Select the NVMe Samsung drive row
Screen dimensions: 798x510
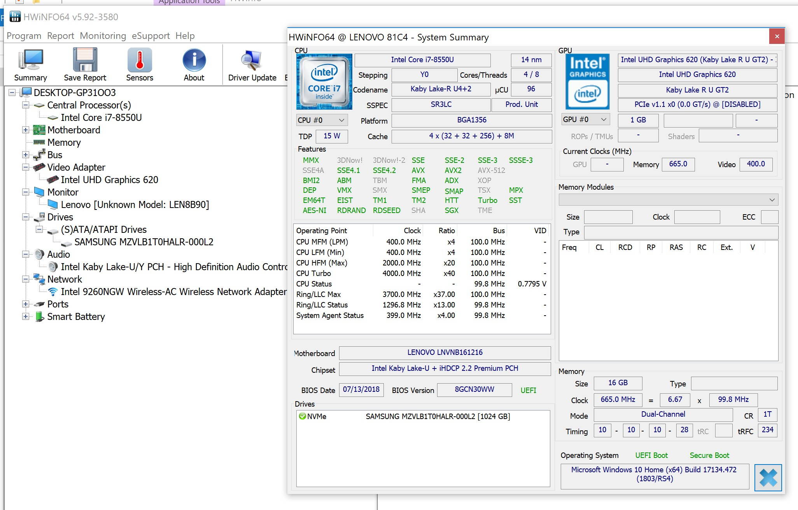423,416
